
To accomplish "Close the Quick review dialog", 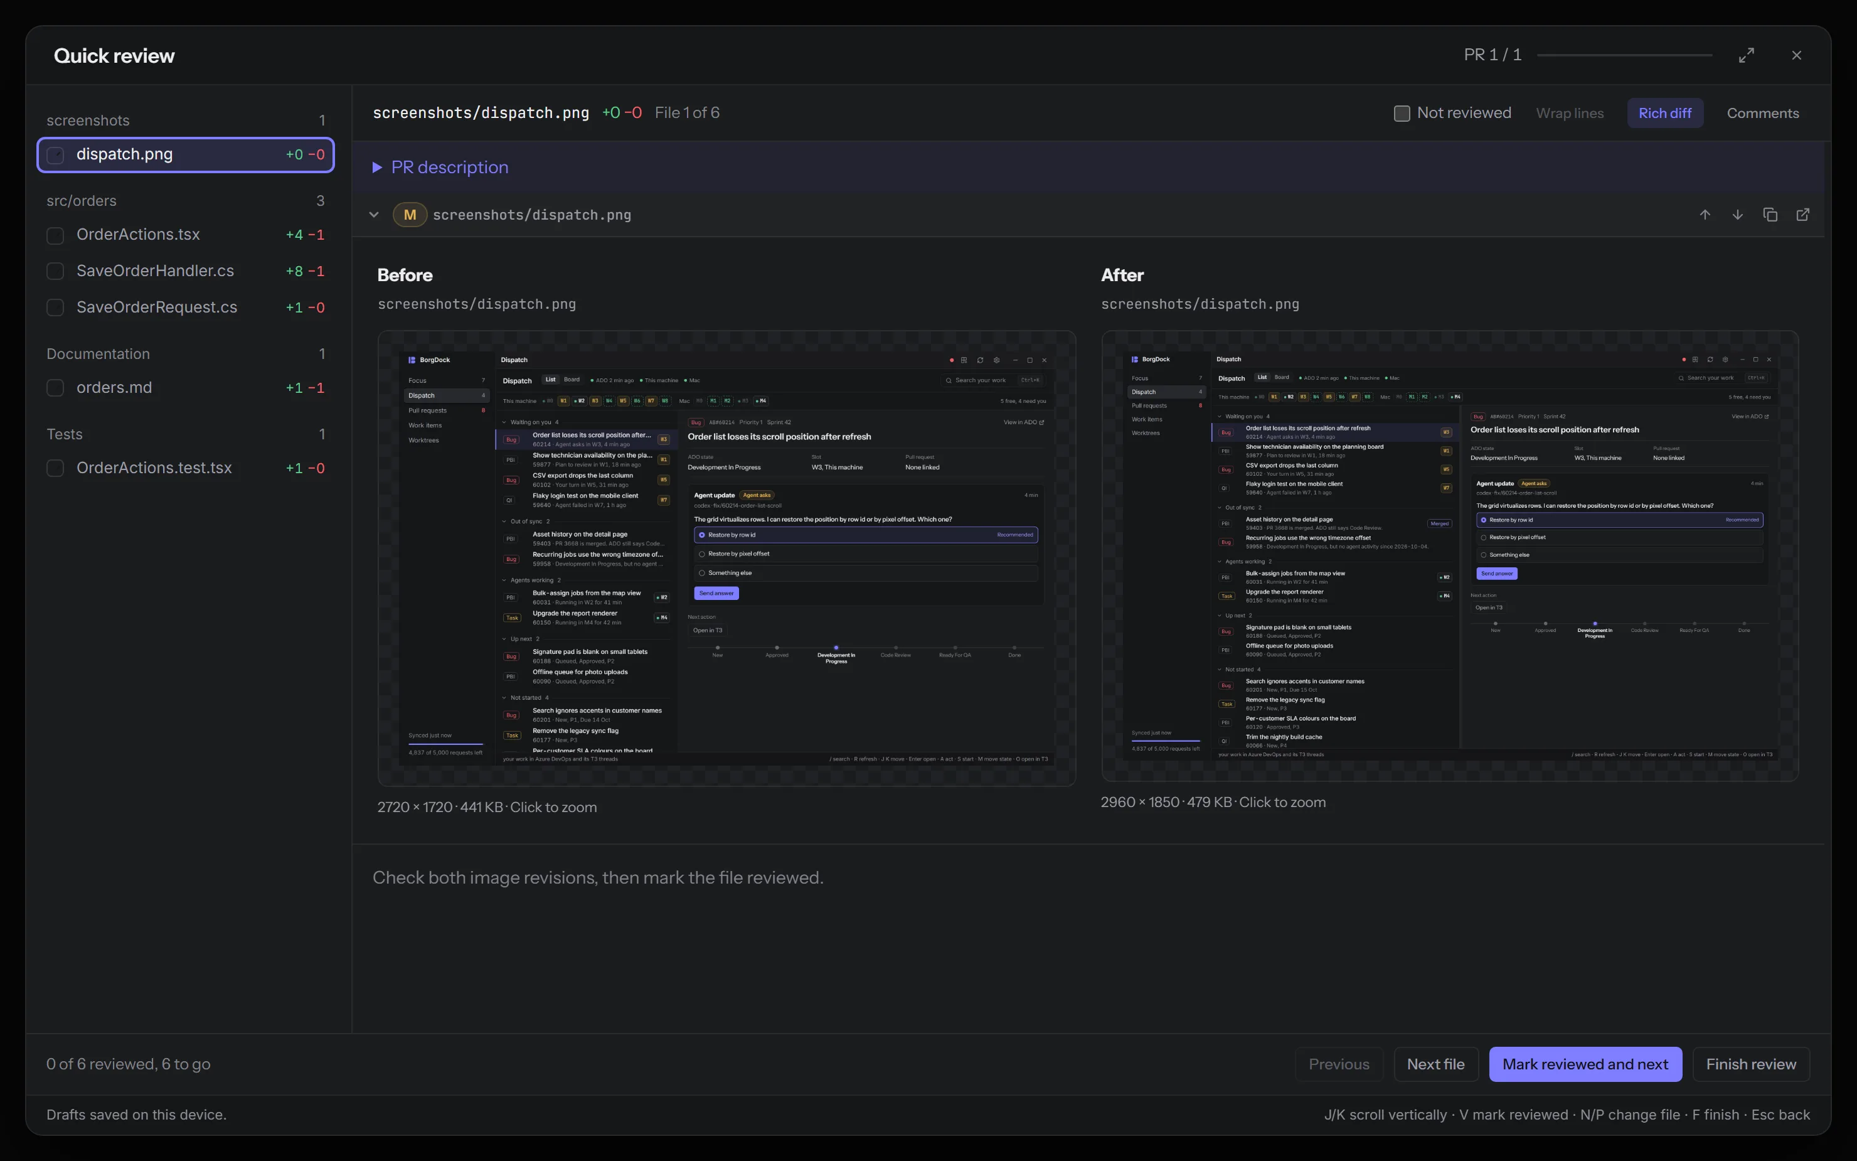I will (1796, 55).
